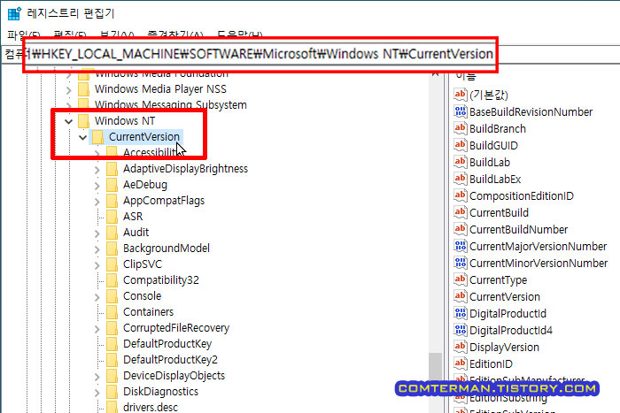Image resolution: width=620 pixels, height=413 pixels.
Task: Select the BuildLabEx value name
Action: point(495,179)
